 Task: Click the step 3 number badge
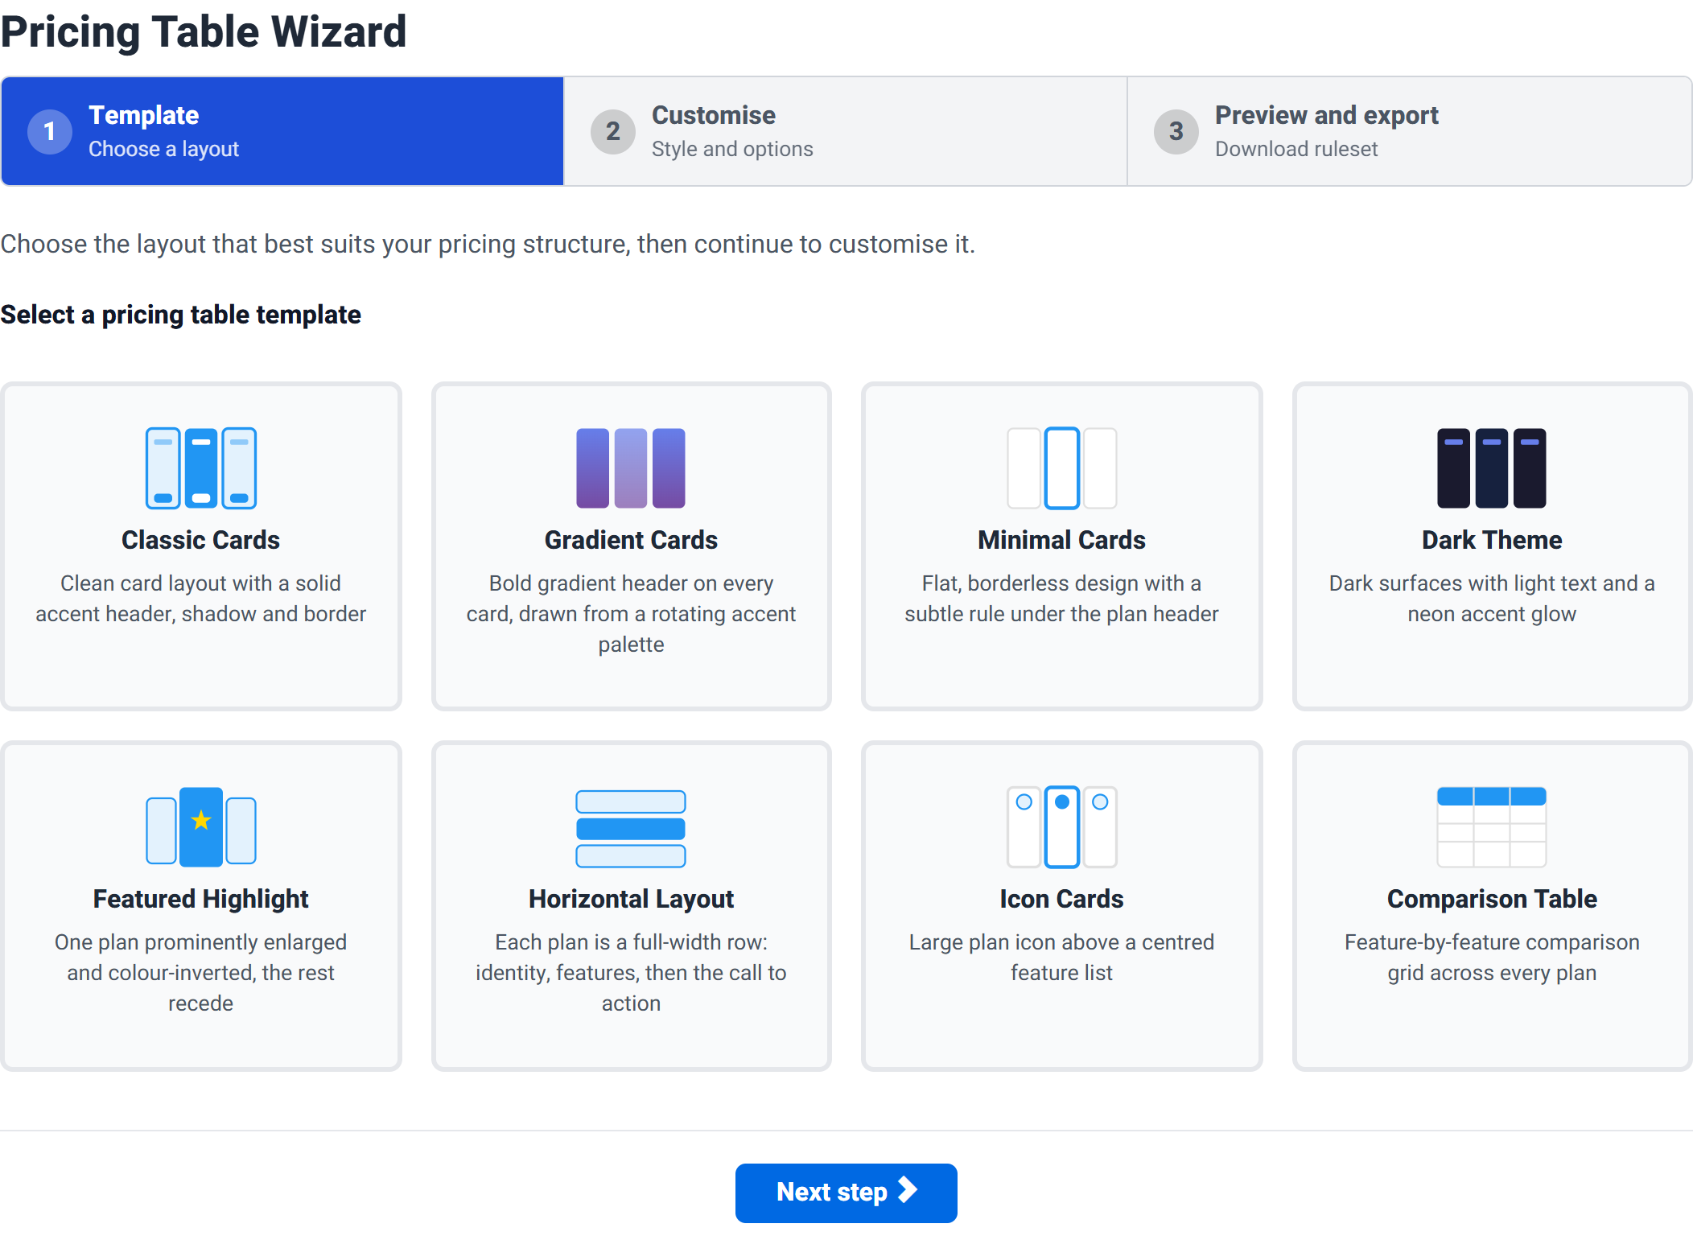point(1176,131)
